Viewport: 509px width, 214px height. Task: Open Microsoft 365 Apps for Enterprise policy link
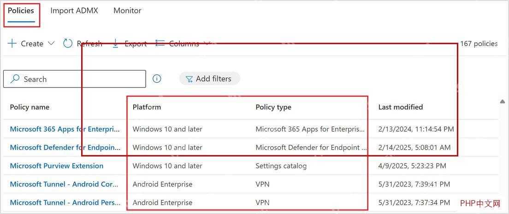tap(65, 129)
